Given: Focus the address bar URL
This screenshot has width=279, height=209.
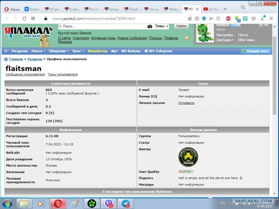Looking at the screenshot, I should tap(94, 19).
